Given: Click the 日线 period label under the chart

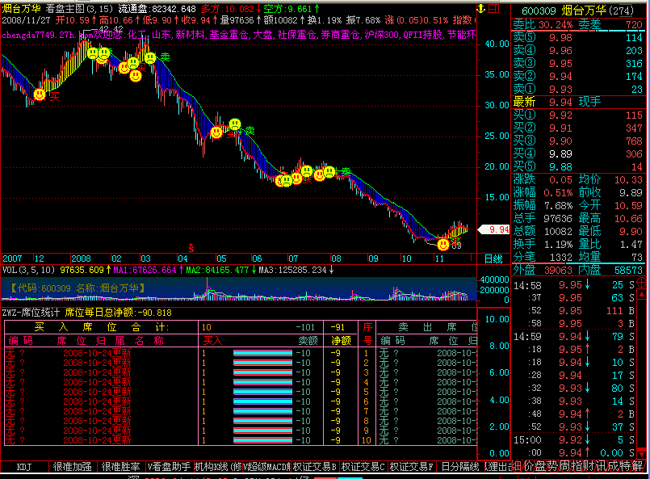Looking at the screenshot, I should click(x=493, y=259).
